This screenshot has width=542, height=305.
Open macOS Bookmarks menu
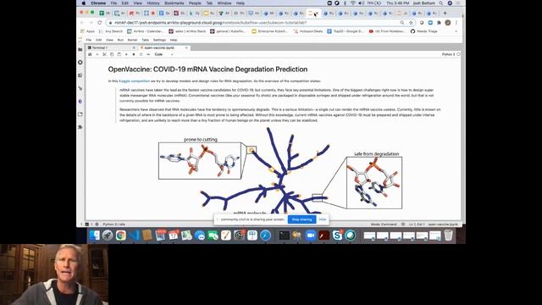tap(174, 3)
